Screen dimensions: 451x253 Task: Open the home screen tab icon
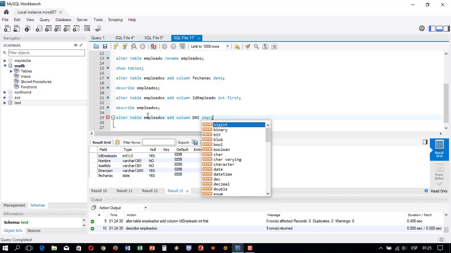(x=6, y=12)
